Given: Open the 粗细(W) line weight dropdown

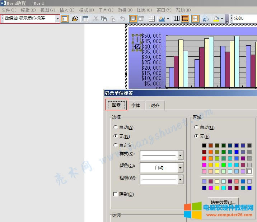Looking at the screenshot, I should pyautogui.click(x=180, y=179).
